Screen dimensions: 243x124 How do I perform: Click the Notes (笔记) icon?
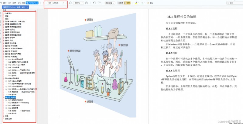pyautogui.click(x=150, y=3)
